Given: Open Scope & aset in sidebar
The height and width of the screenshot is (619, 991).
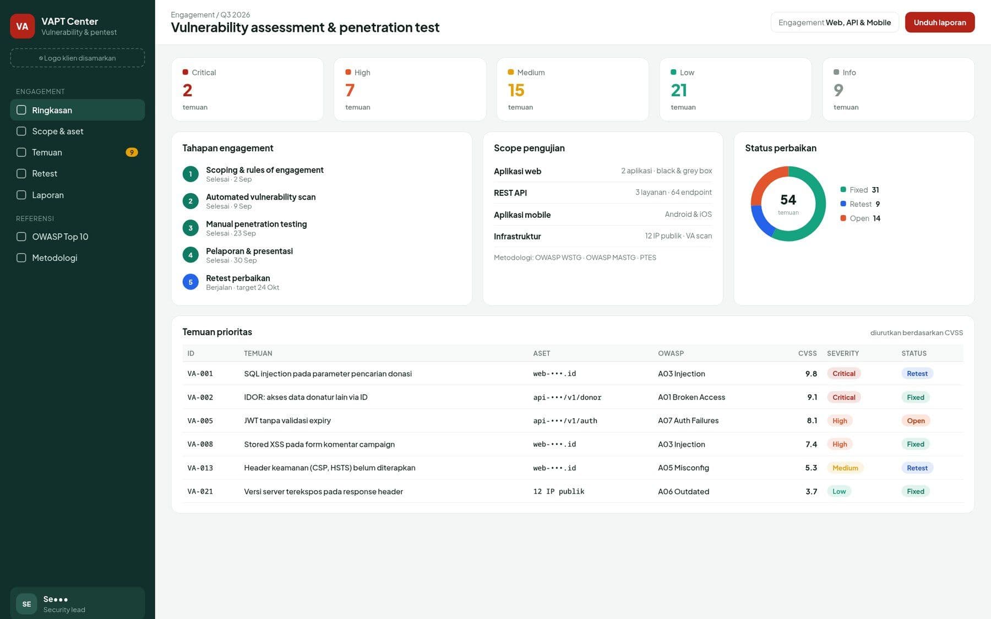Looking at the screenshot, I should (x=77, y=131).
